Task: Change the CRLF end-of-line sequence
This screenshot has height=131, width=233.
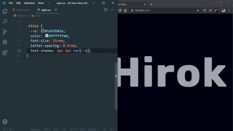Action: click(56, 130)
